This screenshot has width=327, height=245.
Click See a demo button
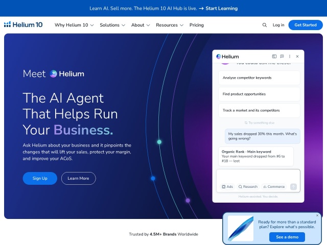coord(287,237)
